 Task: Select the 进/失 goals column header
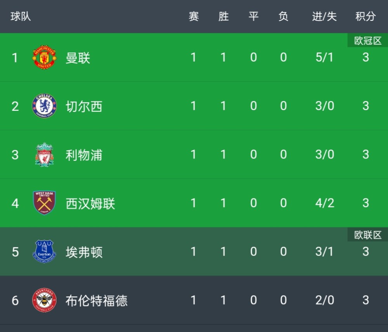click(x=324, y=16)
